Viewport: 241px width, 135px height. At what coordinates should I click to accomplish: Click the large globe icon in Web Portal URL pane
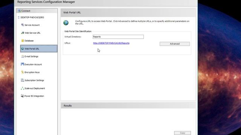click(x=66, y=23)
